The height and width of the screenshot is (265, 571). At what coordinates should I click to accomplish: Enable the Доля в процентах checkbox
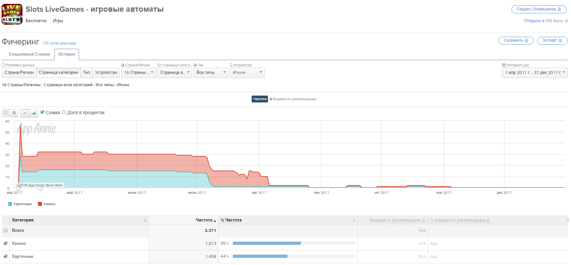point(64,112)
